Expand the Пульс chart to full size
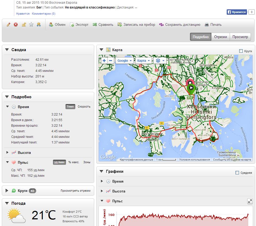Screen dimensions: 256x226 click(250, 201)
